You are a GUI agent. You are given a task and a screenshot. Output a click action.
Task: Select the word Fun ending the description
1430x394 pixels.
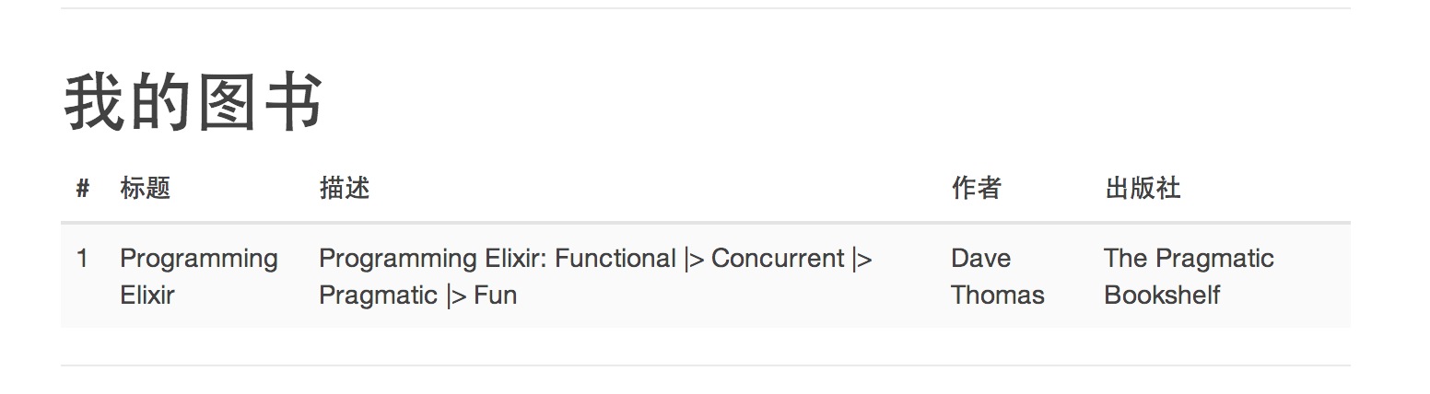495,295
